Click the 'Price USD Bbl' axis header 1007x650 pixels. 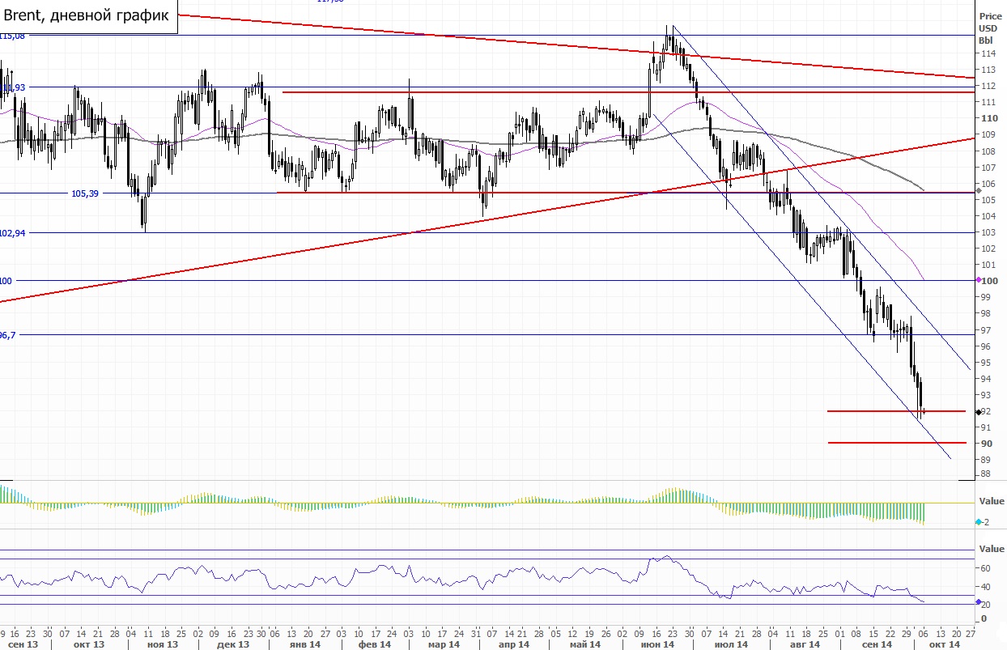point(989,28)
